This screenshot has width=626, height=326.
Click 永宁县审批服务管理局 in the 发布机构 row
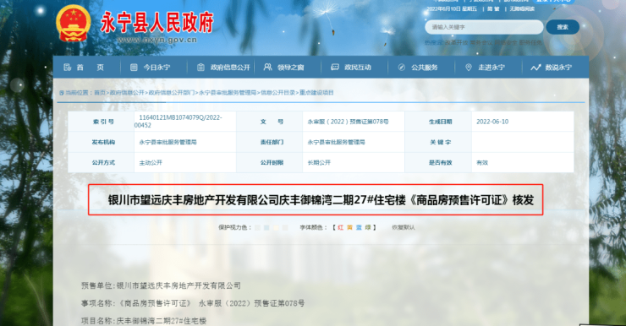tap(167, 142)
